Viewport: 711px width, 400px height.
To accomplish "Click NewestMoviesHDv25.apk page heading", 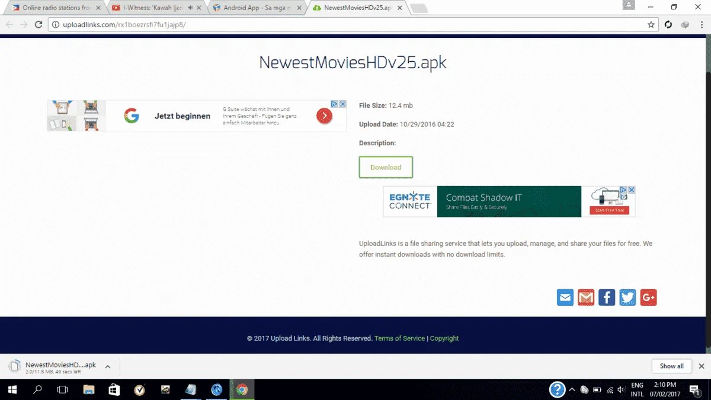I will point(353,63).
